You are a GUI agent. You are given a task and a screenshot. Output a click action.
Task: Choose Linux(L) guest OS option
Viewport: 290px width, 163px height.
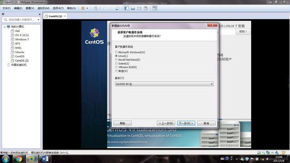(121, 56)
